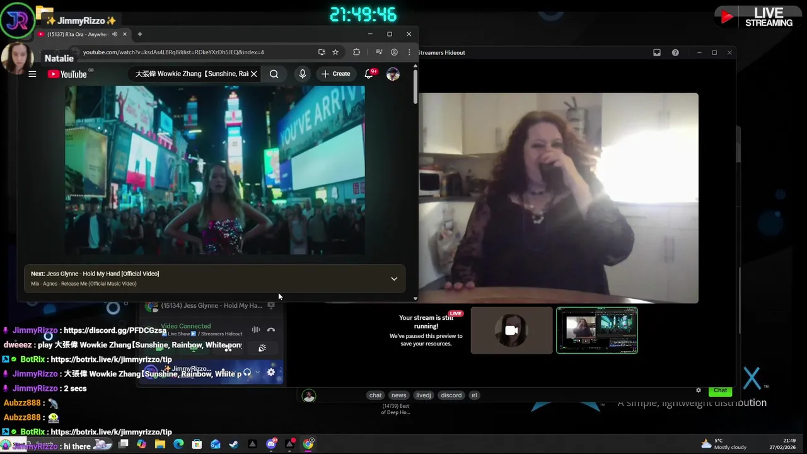
Task: Start YouTube voice search with microphone
Action: 303,74
